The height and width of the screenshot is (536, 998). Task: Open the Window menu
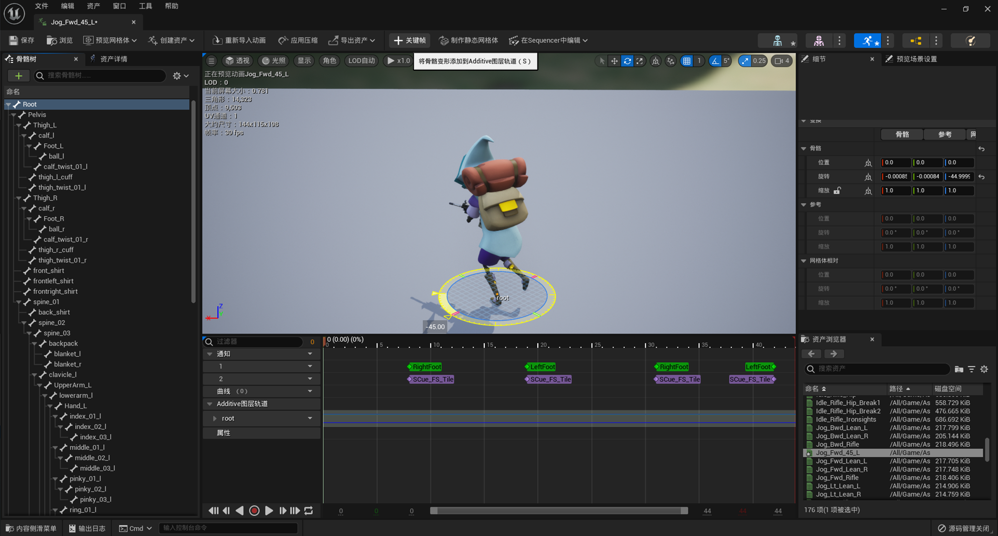[x=119, y=6]
